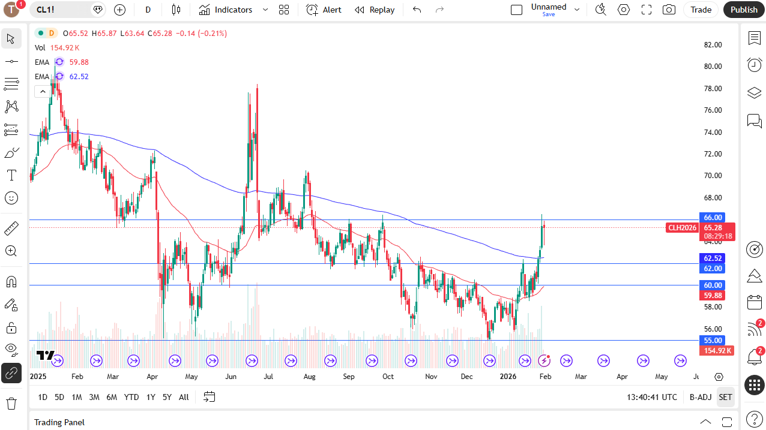Remove drawings with the trash icon

11,403
